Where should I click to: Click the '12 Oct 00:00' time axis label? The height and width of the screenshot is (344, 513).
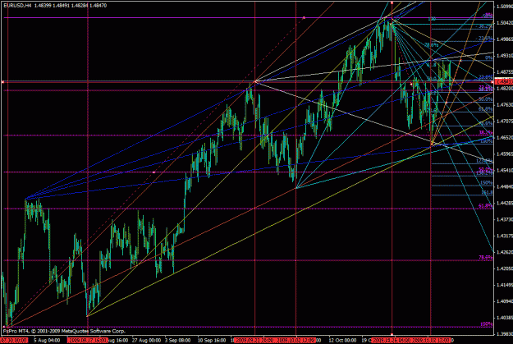point(342,341)
